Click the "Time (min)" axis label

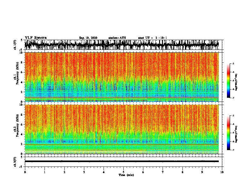click(126, 175)
